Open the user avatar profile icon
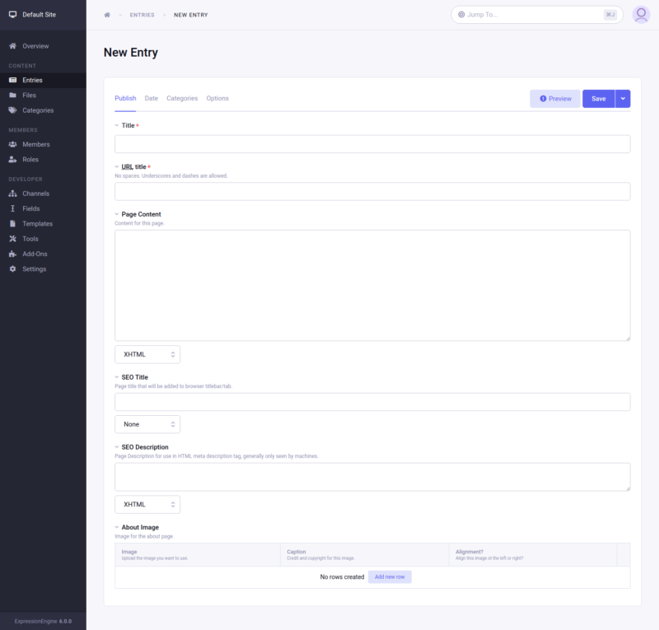This screenshot has height=630, width=659. click(641, 15)
